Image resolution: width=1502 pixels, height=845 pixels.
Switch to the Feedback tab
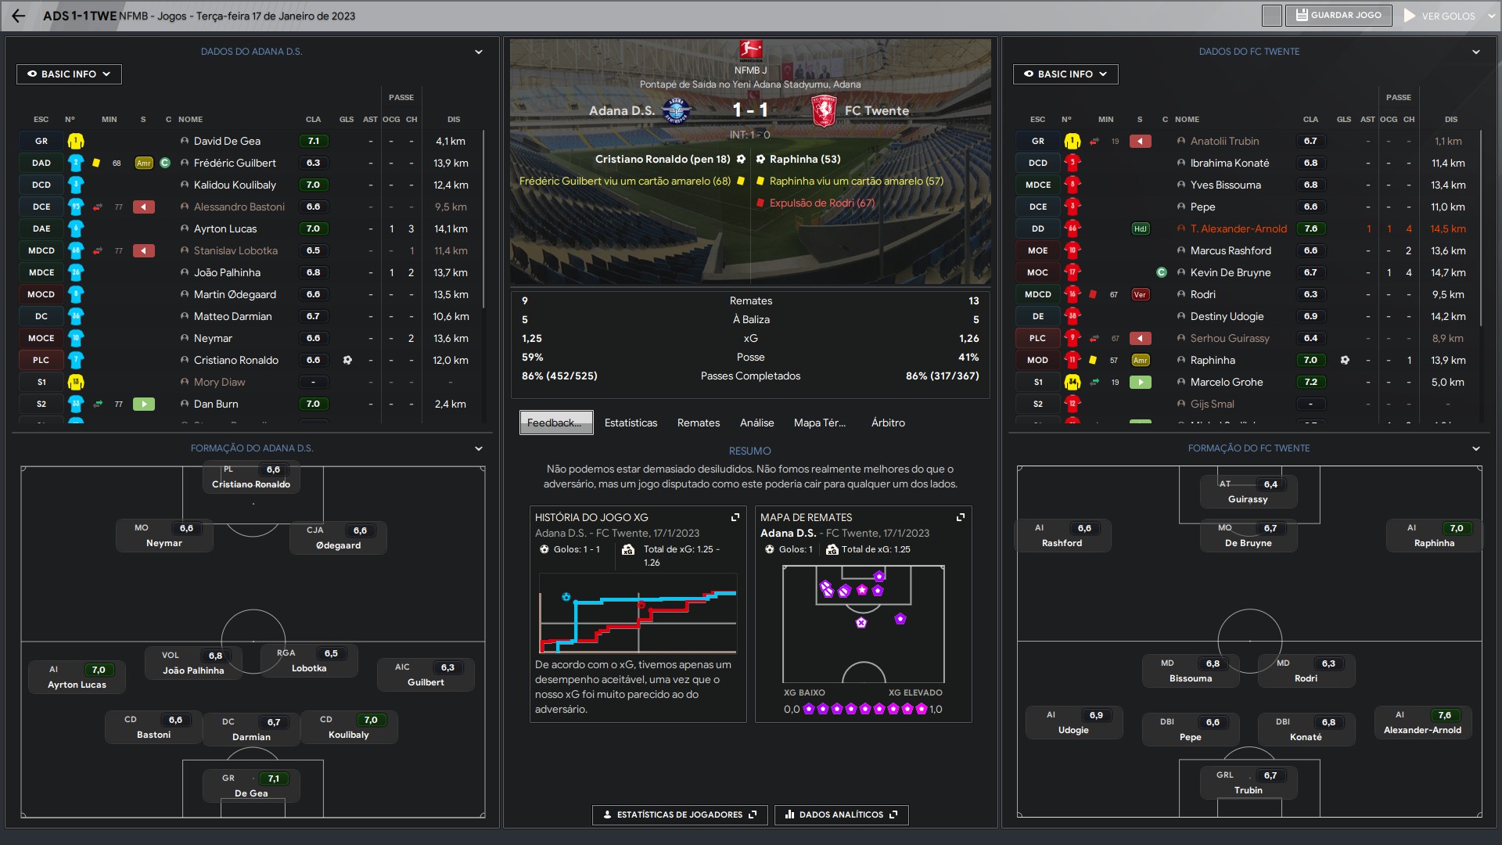point(556,422)
